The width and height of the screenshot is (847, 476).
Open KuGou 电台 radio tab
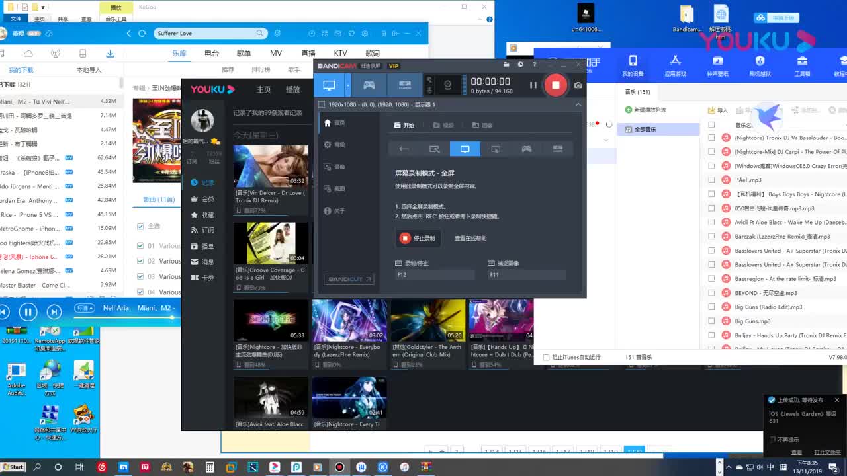click(212, 53)
